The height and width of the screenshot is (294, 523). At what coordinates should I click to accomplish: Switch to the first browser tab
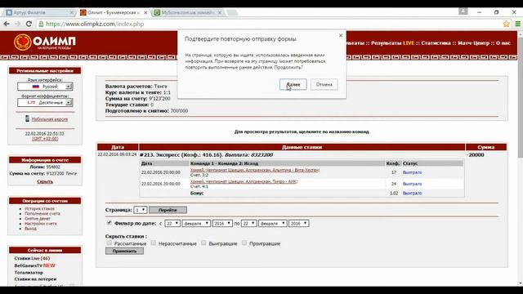pyautogui.click(x=38, y=12)
